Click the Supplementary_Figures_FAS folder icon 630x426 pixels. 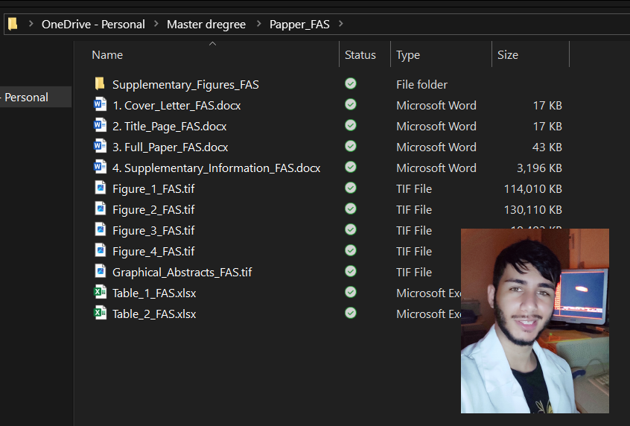click(x=100, y=83)
